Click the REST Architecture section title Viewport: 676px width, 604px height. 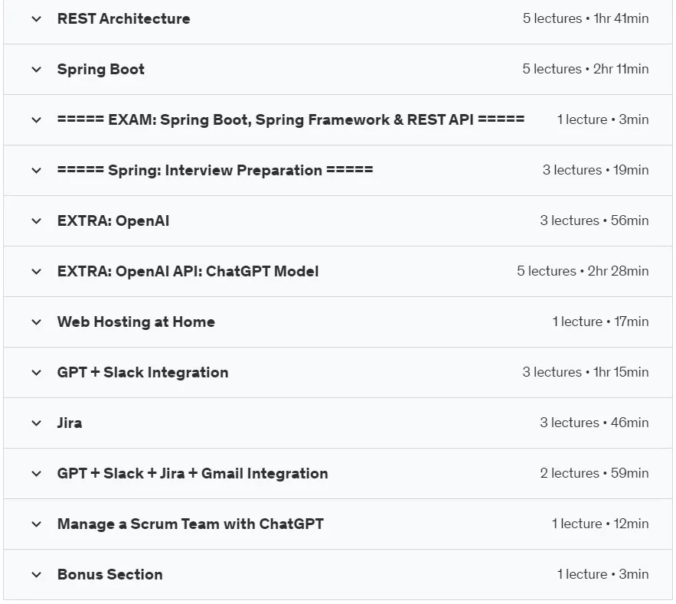(x=124, y=18)
